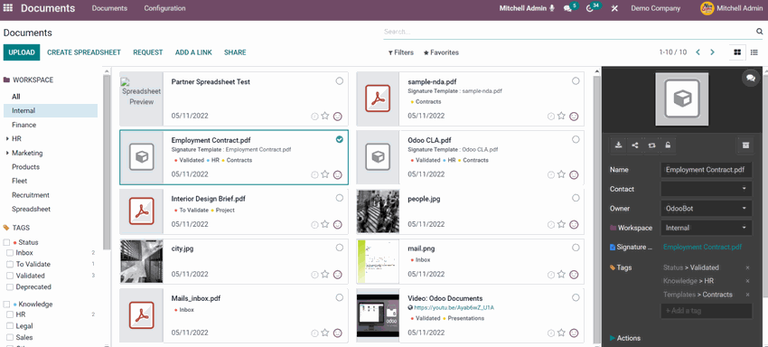Check the Sales tag checkbox
Screen dimensions: 768x347
[x=9, y=337]
